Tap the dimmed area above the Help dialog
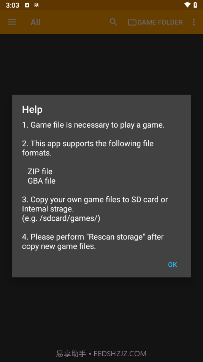The width and height of the screenshot is (203, 362). [x=101, y=65]
